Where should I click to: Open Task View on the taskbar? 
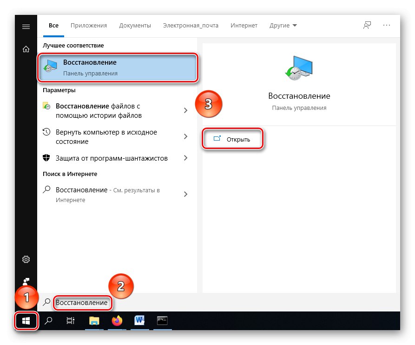click(70, 321)
